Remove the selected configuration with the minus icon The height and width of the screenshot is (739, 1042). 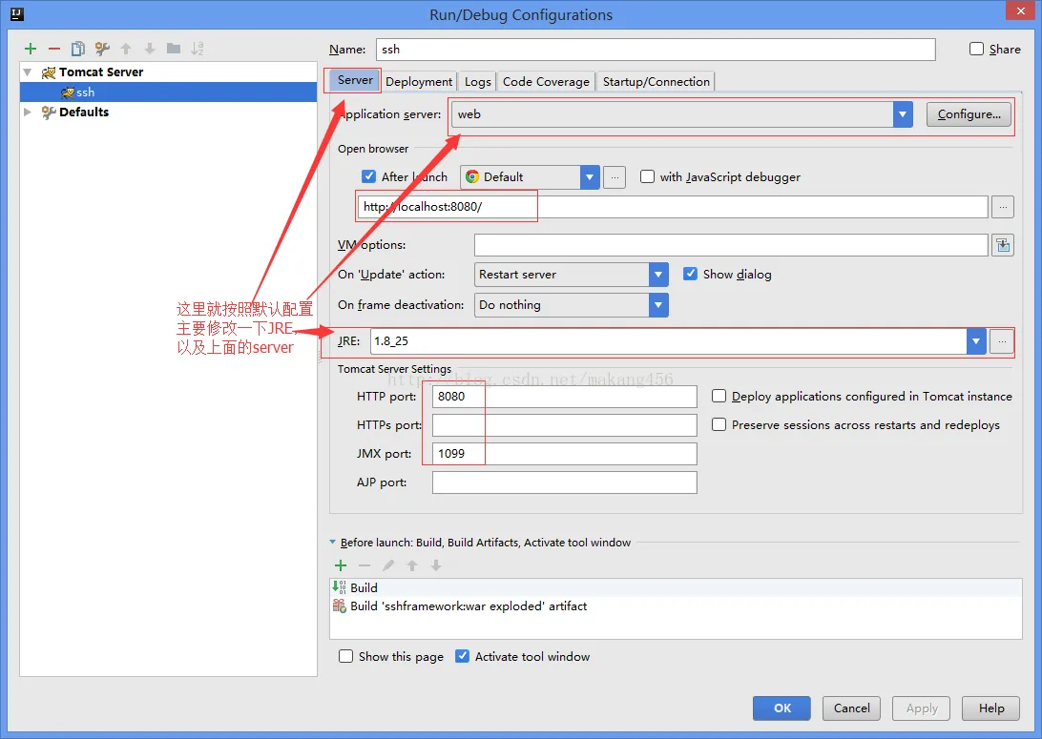click(x=54, y=49)
